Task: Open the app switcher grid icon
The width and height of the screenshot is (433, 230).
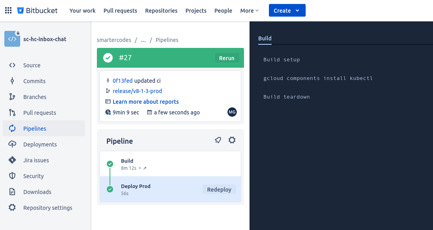Action: pos(8,11)
